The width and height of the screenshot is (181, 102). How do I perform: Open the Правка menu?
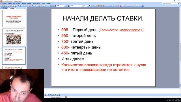(10, 3)
